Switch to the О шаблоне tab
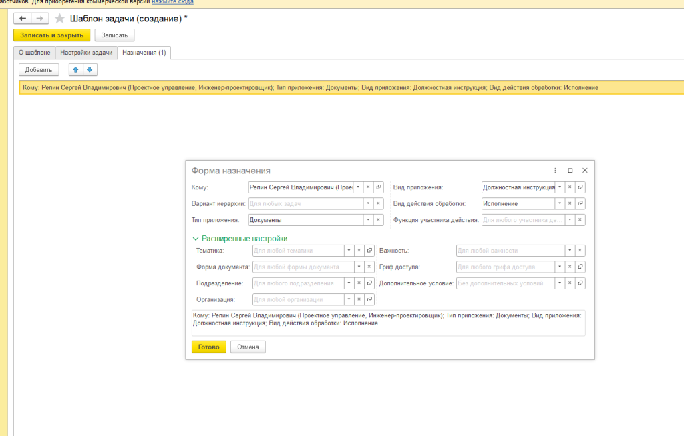 pos(34,52)
